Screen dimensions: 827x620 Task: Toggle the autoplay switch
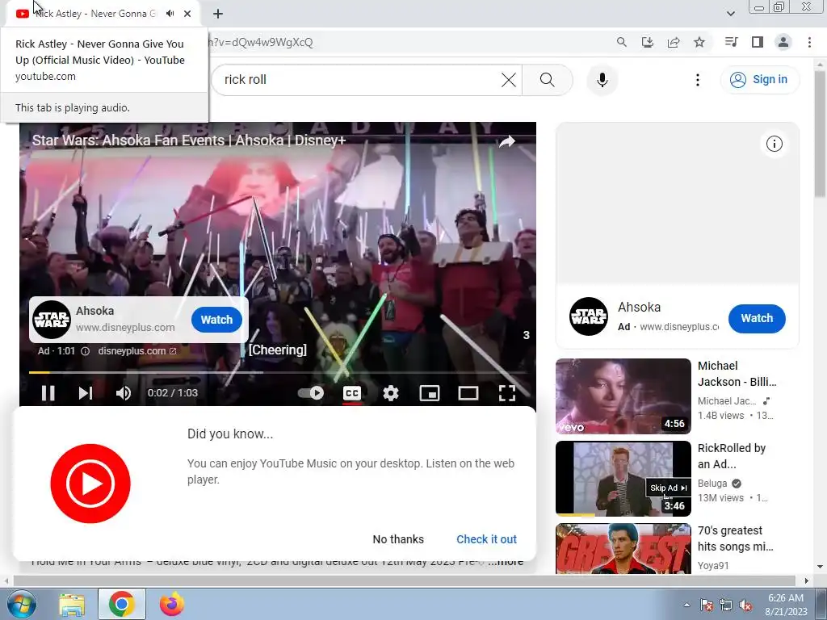click(311, 393)
